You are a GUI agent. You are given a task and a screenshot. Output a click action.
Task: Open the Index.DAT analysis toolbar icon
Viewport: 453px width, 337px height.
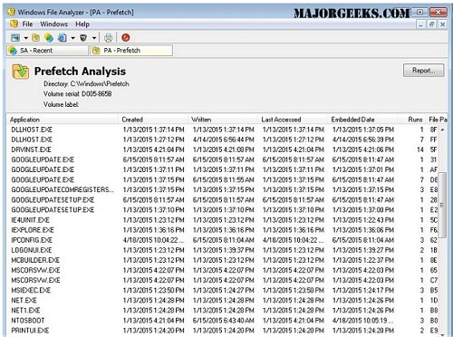click(x=62, y=38)
